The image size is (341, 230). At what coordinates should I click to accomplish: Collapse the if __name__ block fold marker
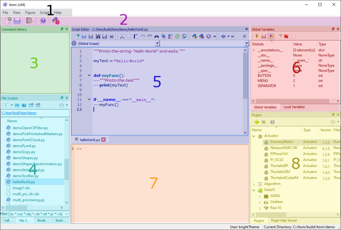pos(89,99)
